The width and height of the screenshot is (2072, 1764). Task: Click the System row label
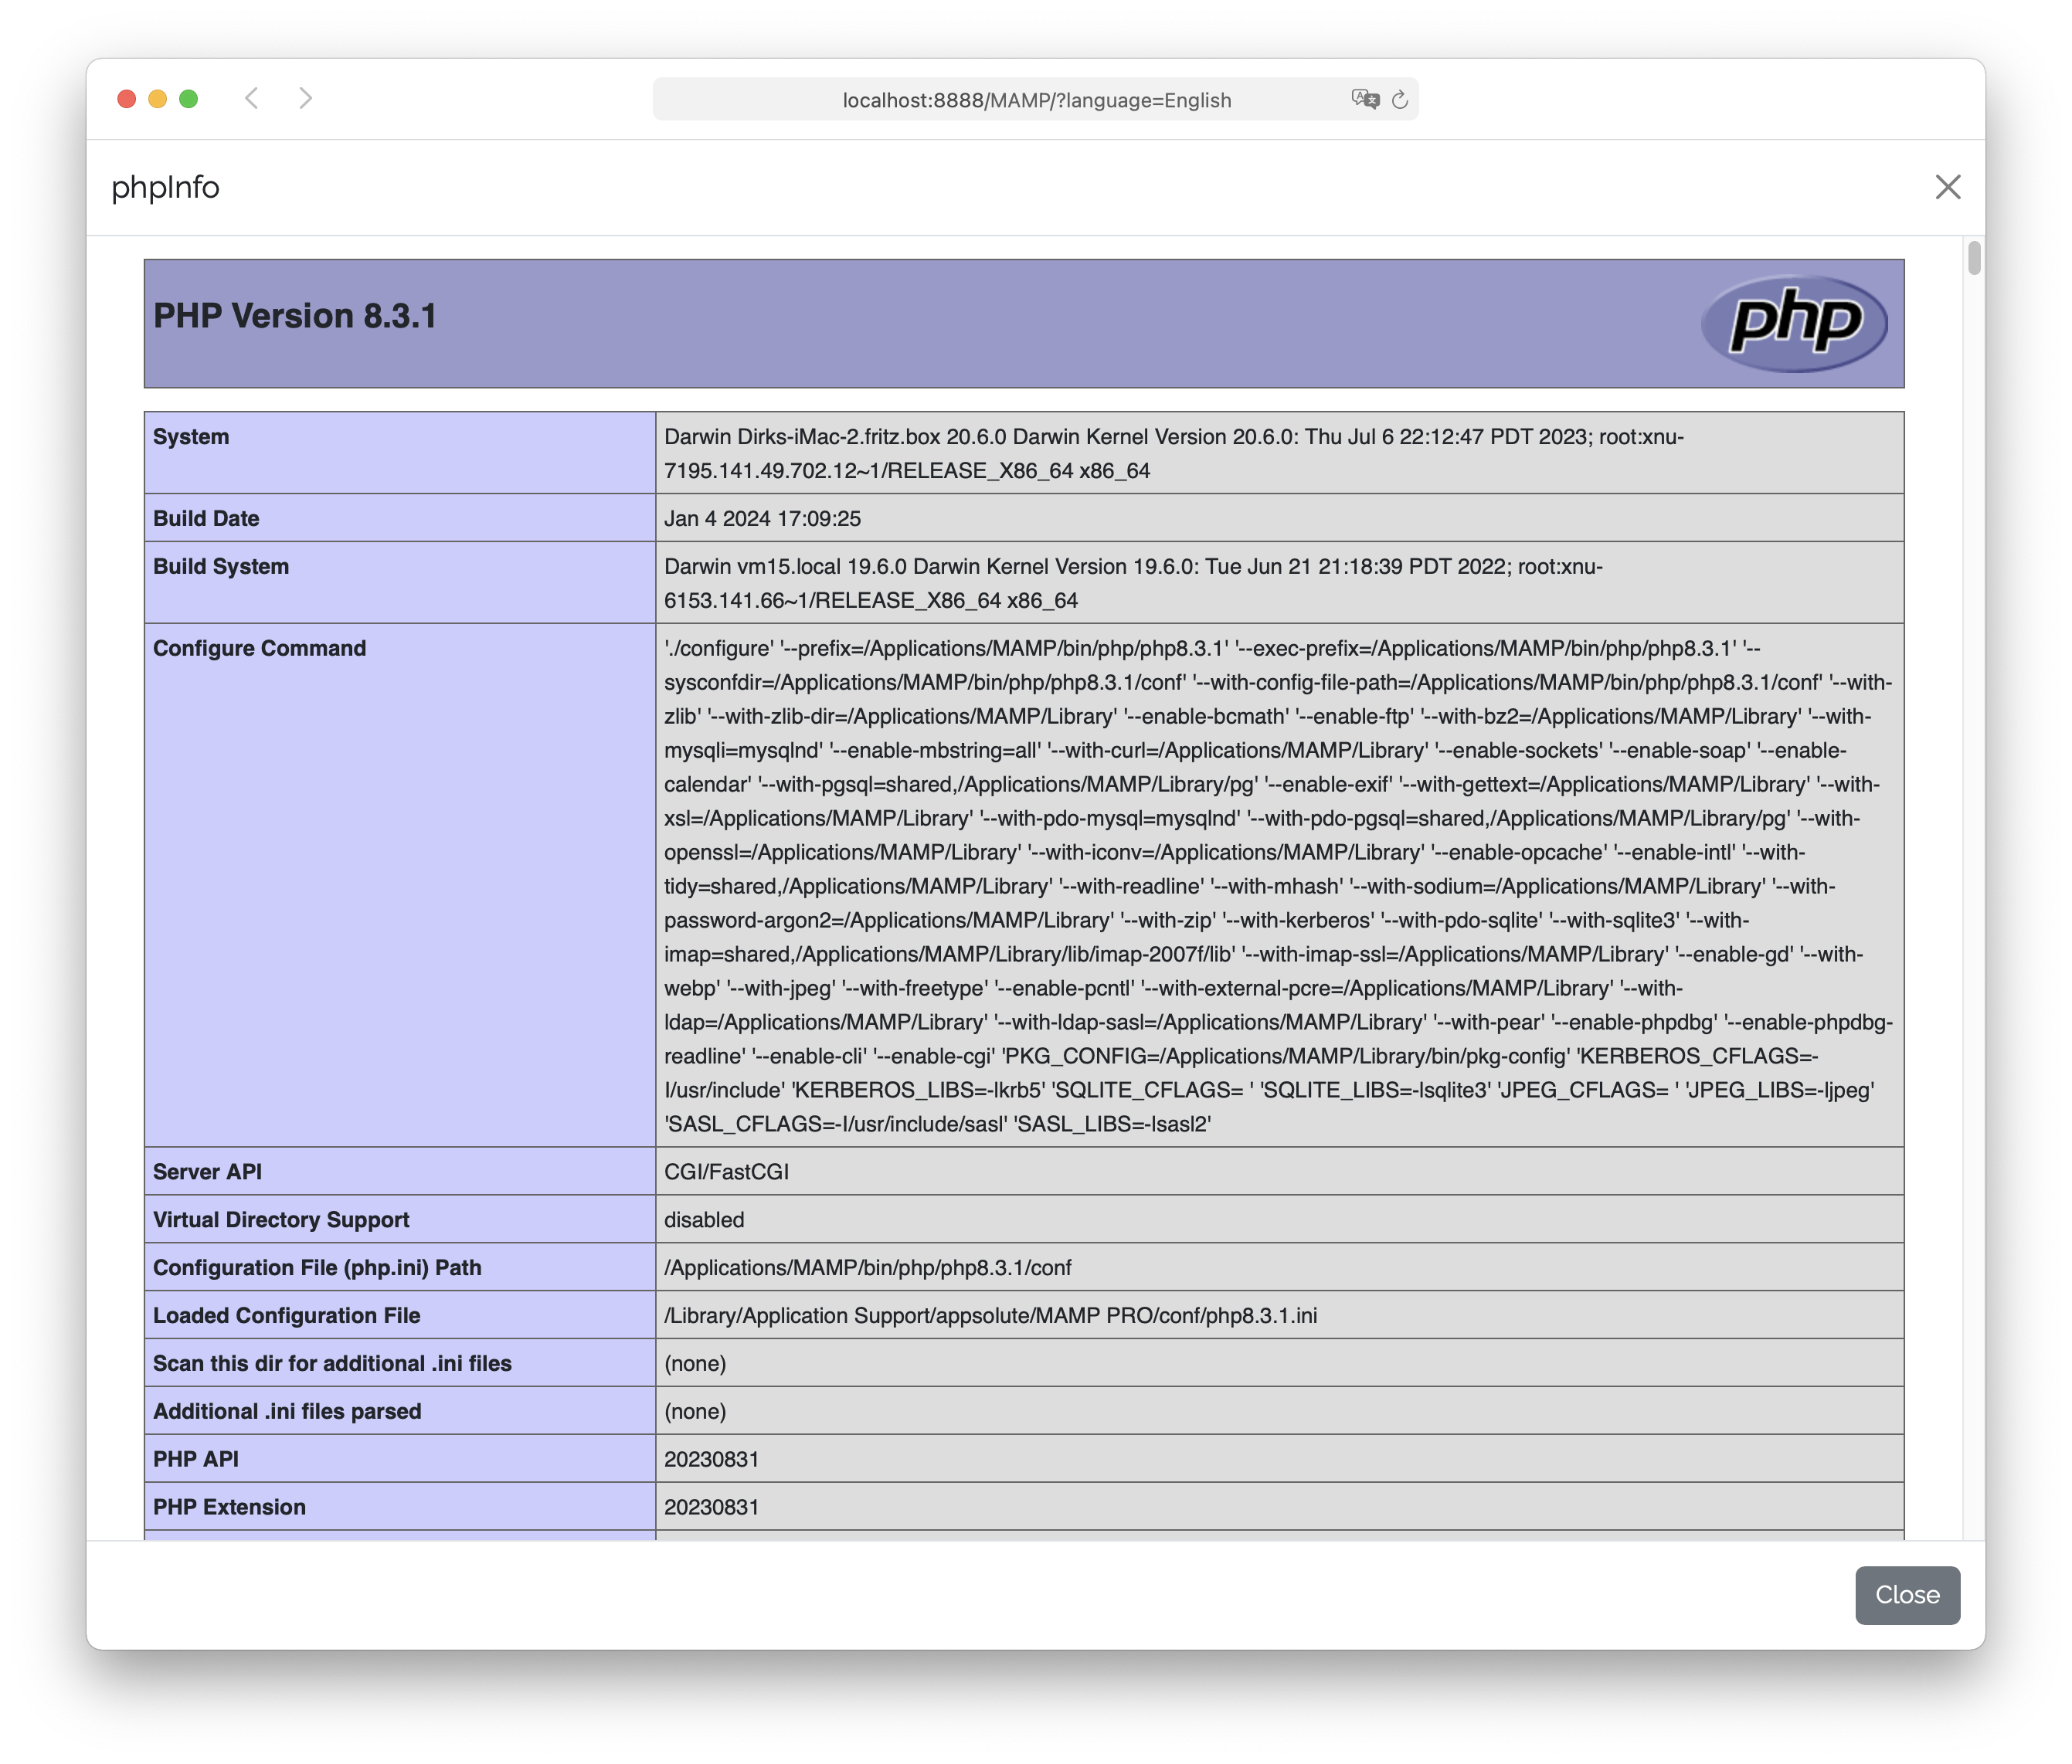click(x=191, y=437)
